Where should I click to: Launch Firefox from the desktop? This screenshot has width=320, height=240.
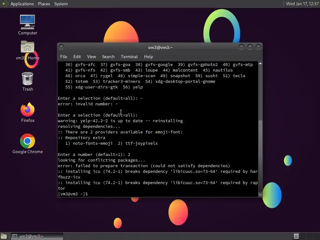tap(27, 112)
